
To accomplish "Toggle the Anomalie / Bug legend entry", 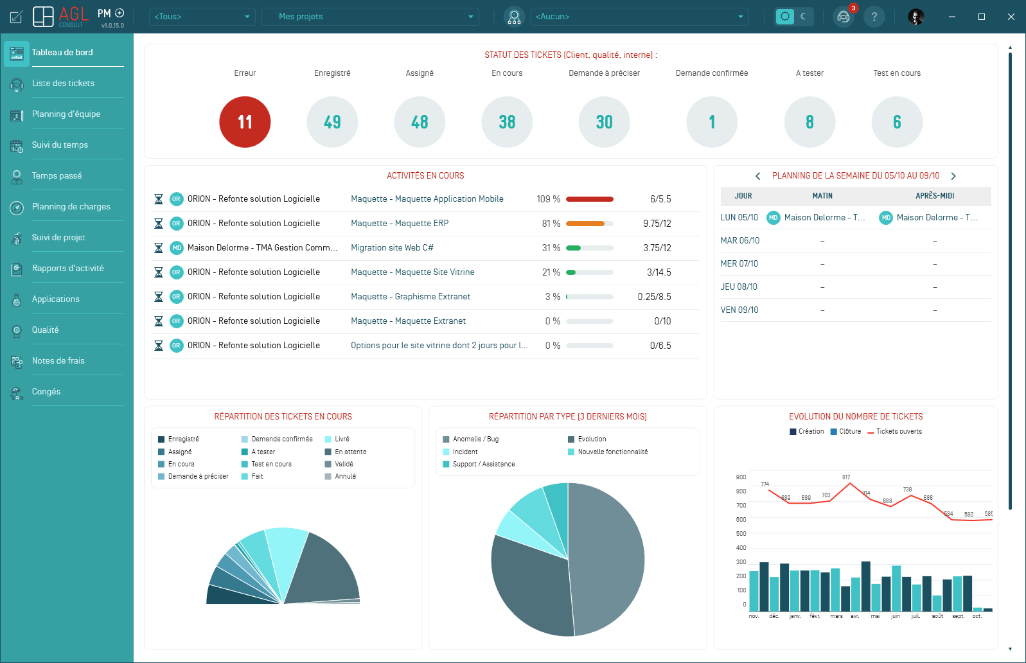I will [x=470, y=439].
